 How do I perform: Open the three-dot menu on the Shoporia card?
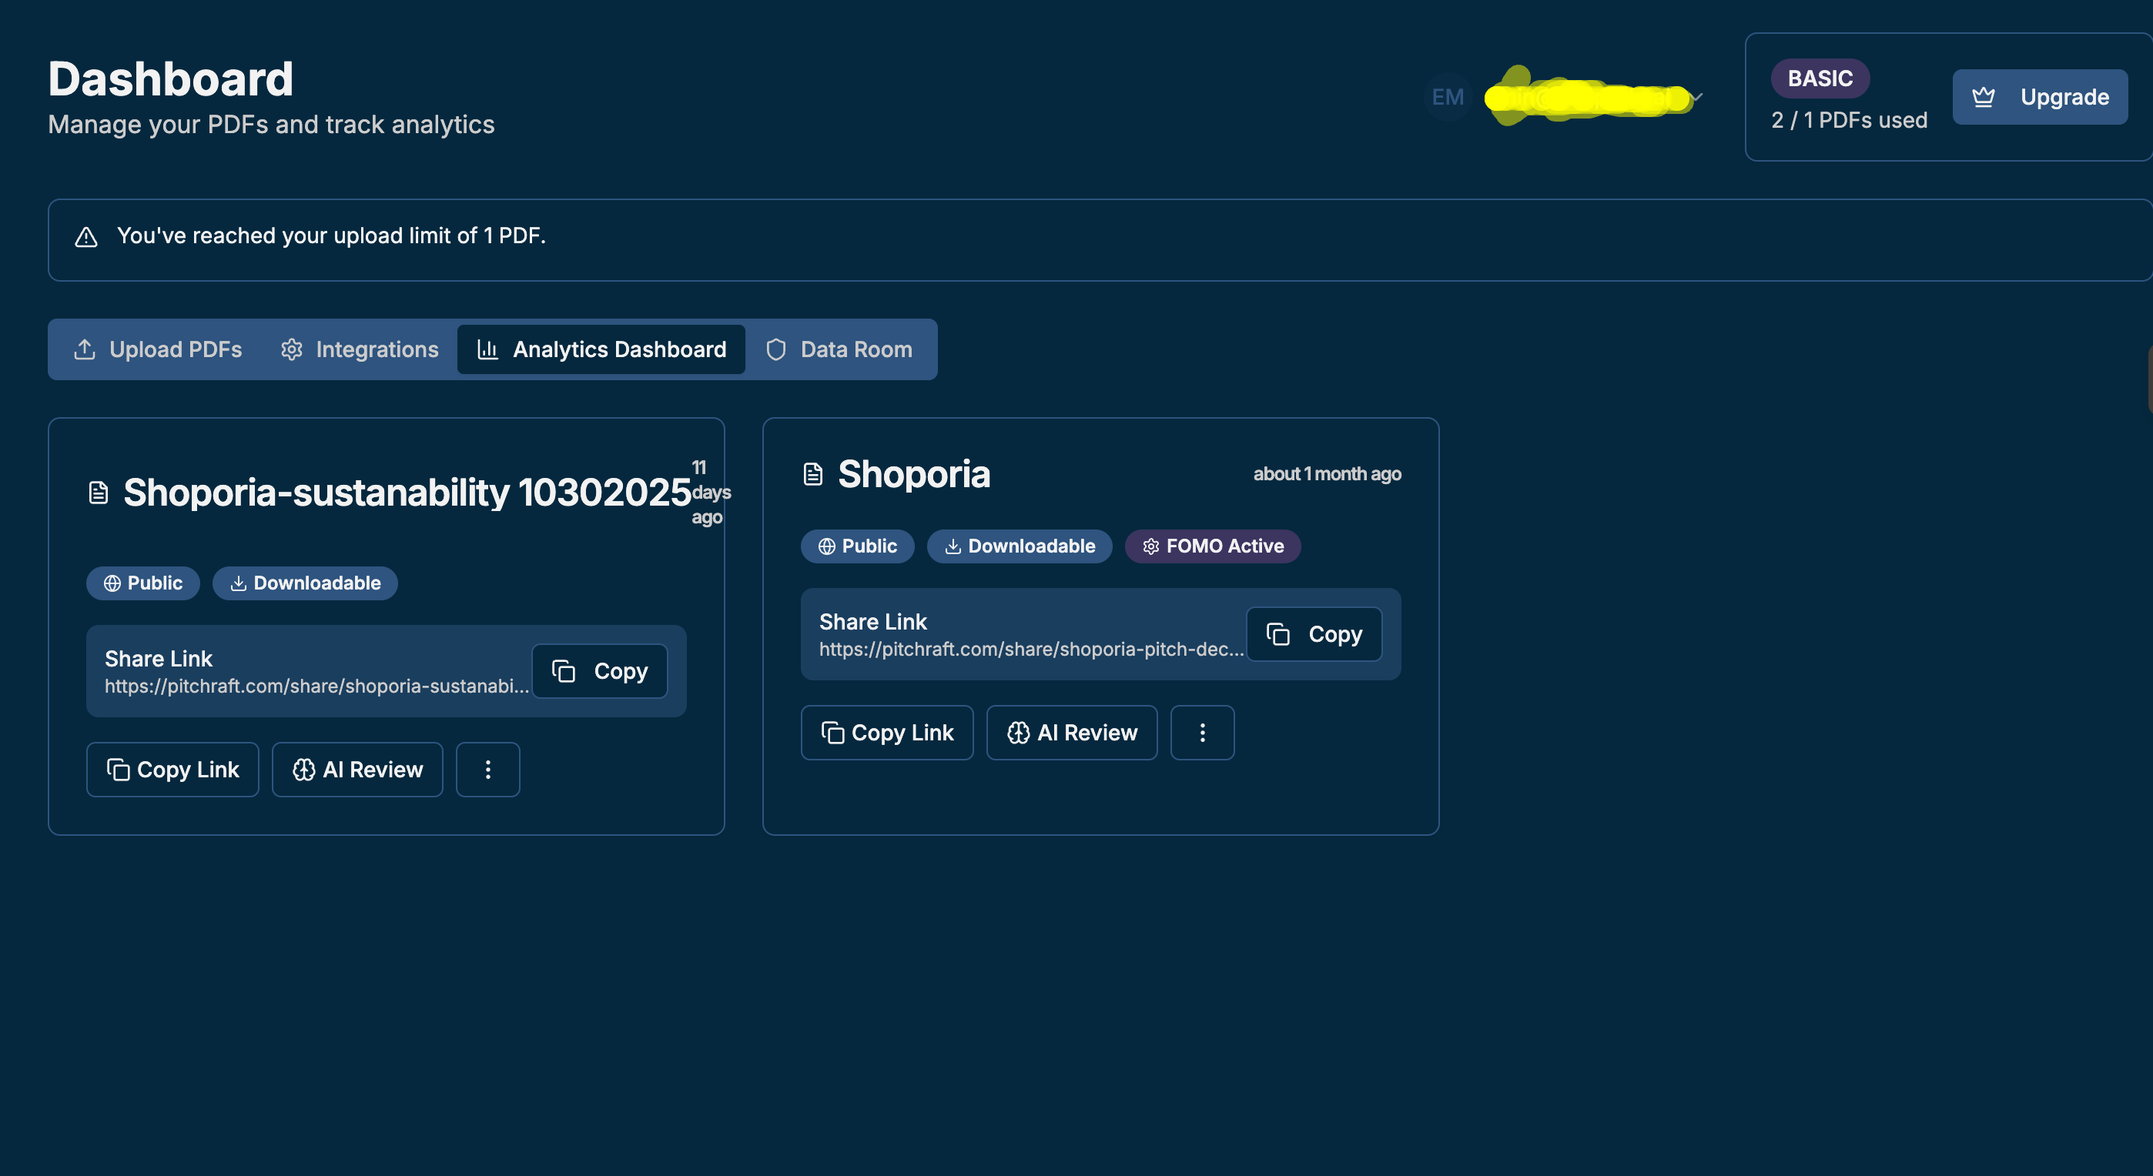[x=1203, y=733]
